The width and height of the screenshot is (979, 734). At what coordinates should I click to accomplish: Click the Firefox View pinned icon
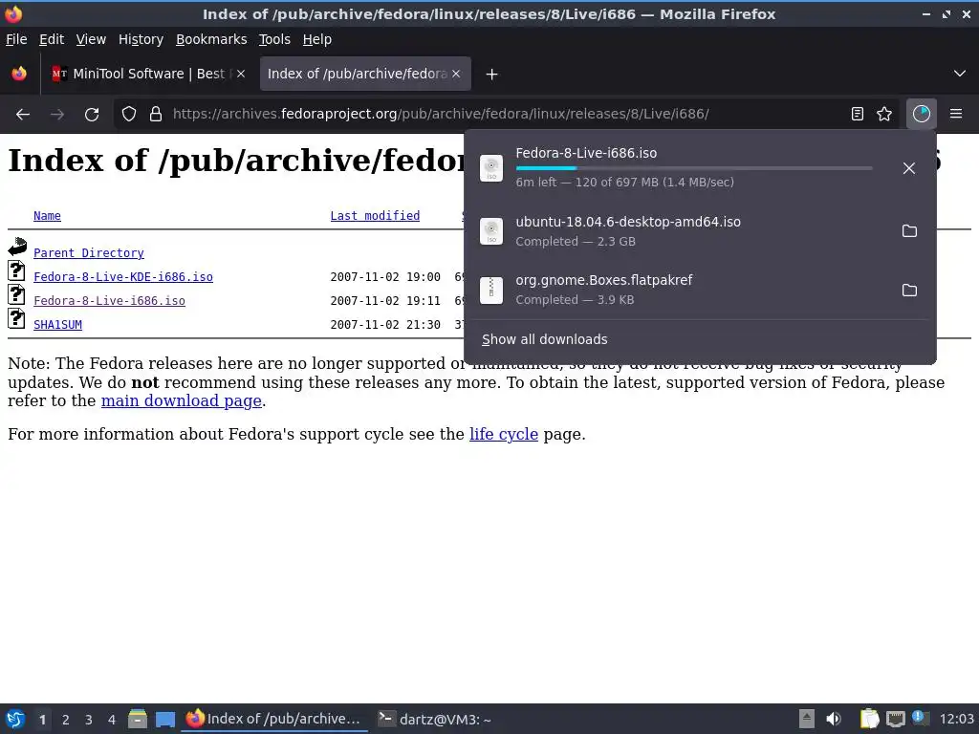[x=19, y=74]
